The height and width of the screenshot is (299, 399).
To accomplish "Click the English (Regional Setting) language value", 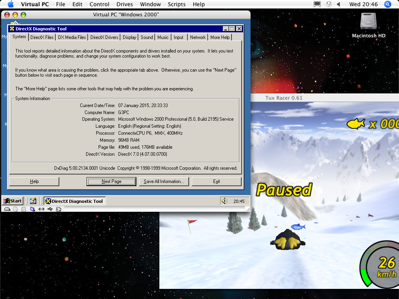I will coord(150,126).
